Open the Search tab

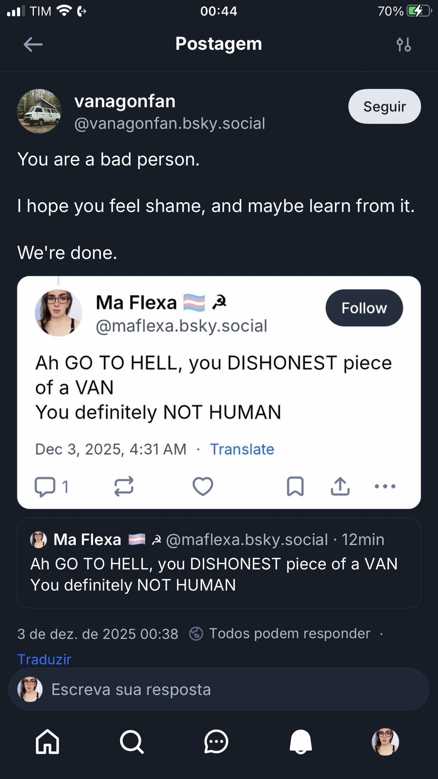pyautogui.click(x=132, y=742)
